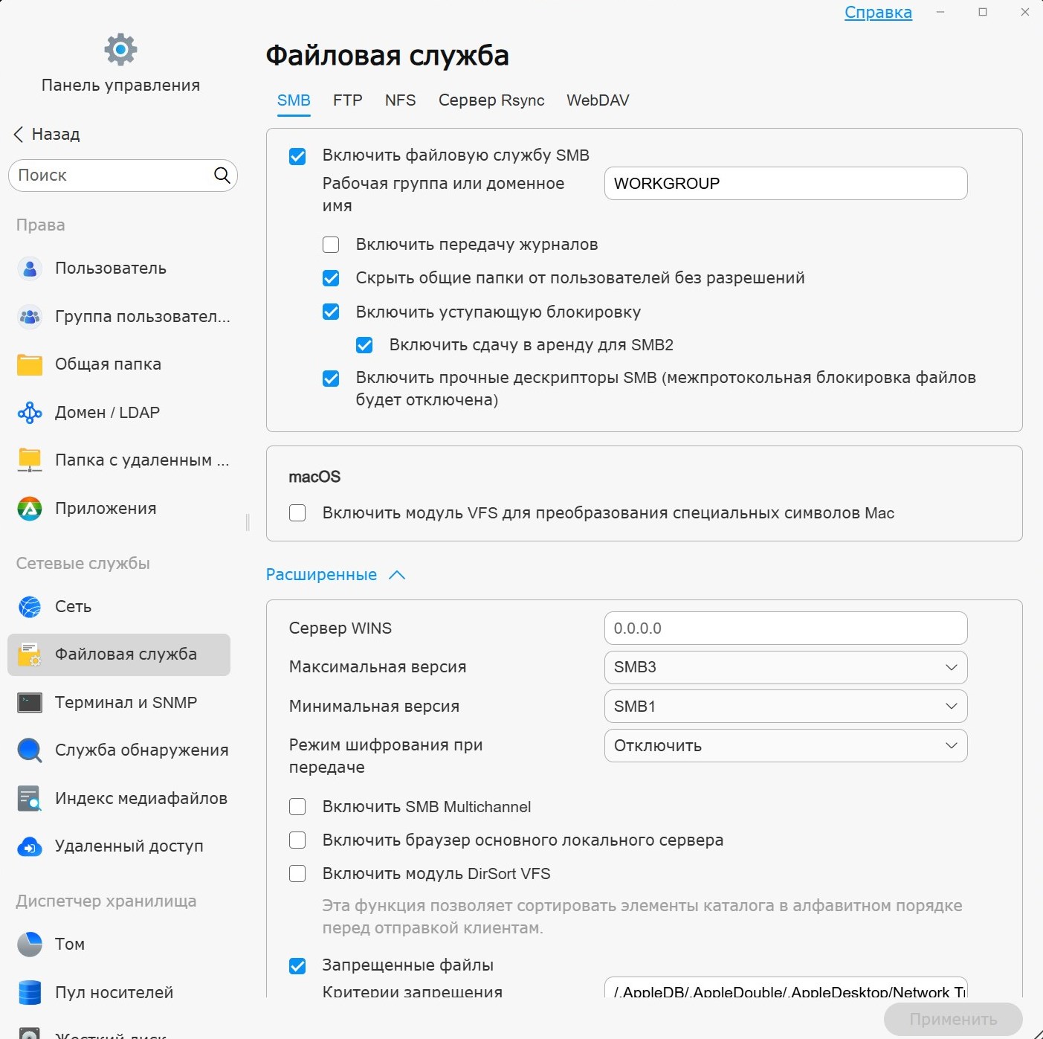Image resolution: width=1043 pixels, height=1039 pixels.
Task: Open the Минимальная версия SMB1 dropdown
Action: pyautogui.click(x=785, y=707)
